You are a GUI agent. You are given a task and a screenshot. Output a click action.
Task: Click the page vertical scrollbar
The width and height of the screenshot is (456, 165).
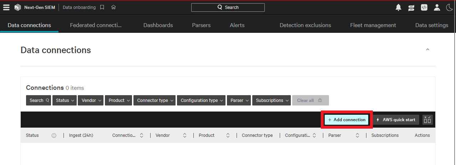pos(455,82)
